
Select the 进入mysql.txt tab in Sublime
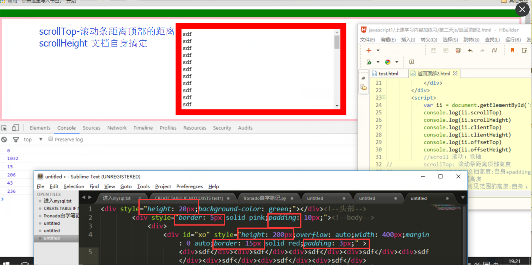point(121,198)
